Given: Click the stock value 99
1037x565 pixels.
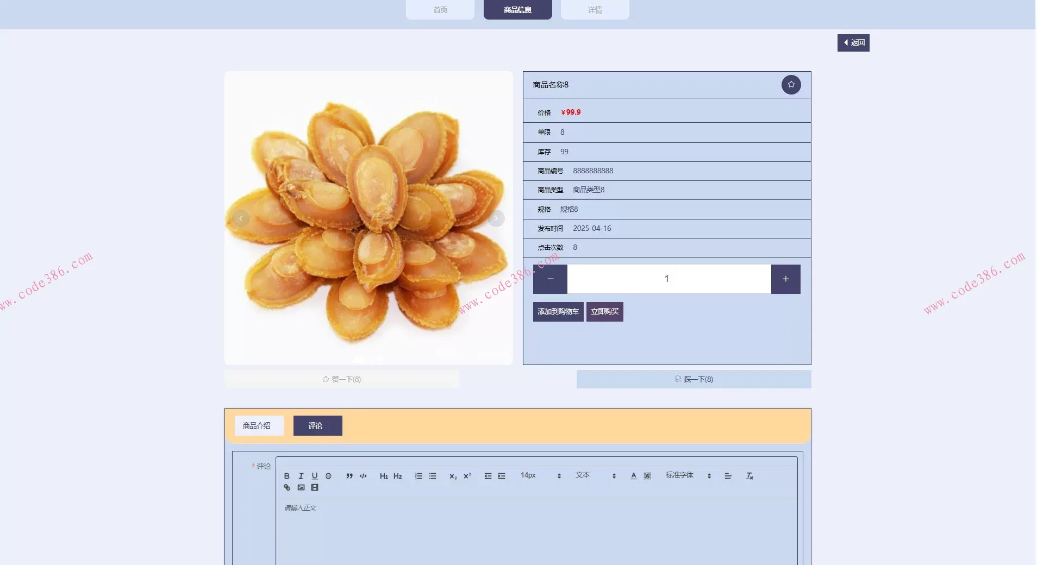Looking at the screenshot, I should 564,152.
